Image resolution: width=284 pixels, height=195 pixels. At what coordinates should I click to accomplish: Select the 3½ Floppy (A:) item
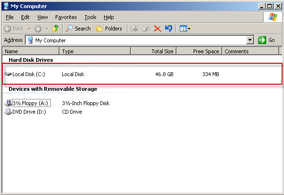(x=28, y=103)
